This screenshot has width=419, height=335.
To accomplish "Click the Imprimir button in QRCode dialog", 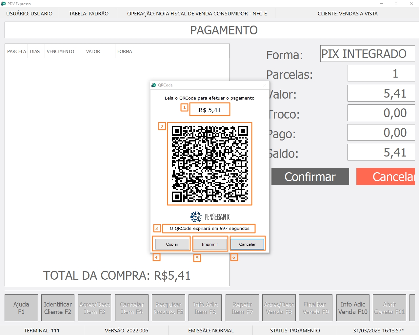I will point(210,244).
